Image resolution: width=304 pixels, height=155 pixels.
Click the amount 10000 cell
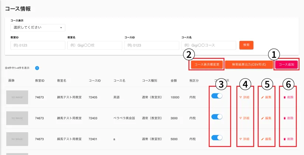tap(175, 97)
